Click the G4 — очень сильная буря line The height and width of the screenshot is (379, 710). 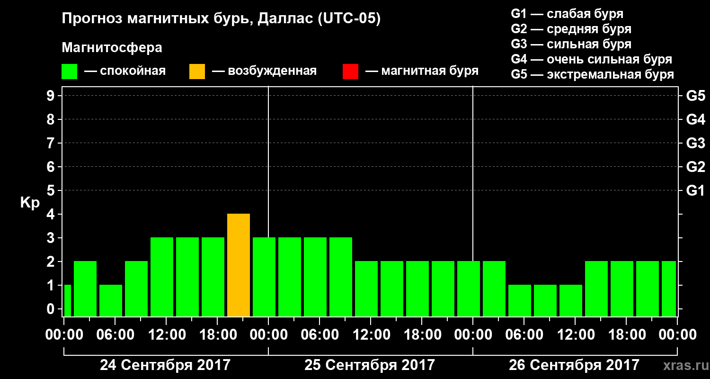tap(592, 59)
